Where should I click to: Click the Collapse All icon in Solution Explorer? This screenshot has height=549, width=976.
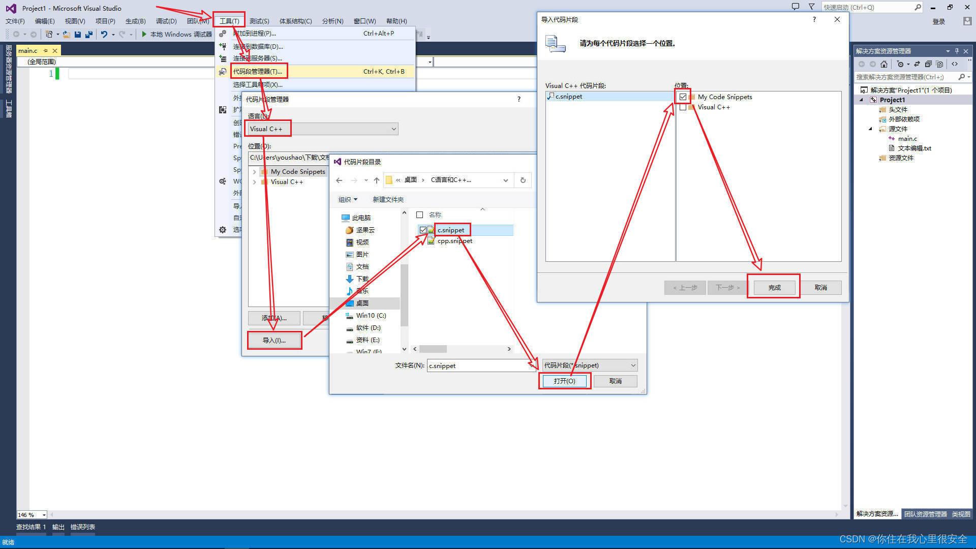(928, 64)
